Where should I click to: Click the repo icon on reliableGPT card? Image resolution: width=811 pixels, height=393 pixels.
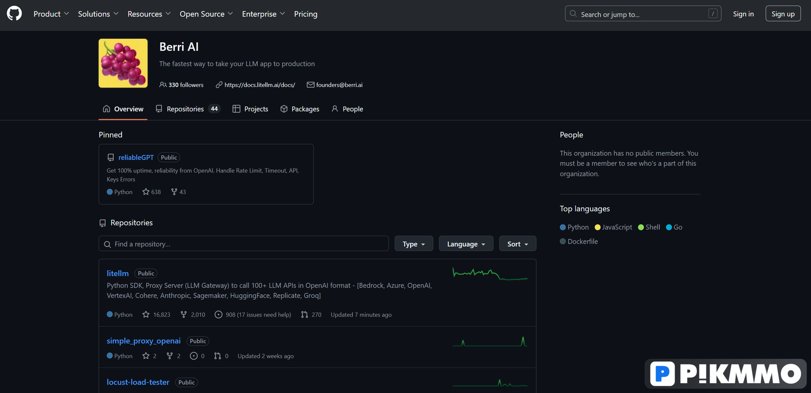click(111, 157)
